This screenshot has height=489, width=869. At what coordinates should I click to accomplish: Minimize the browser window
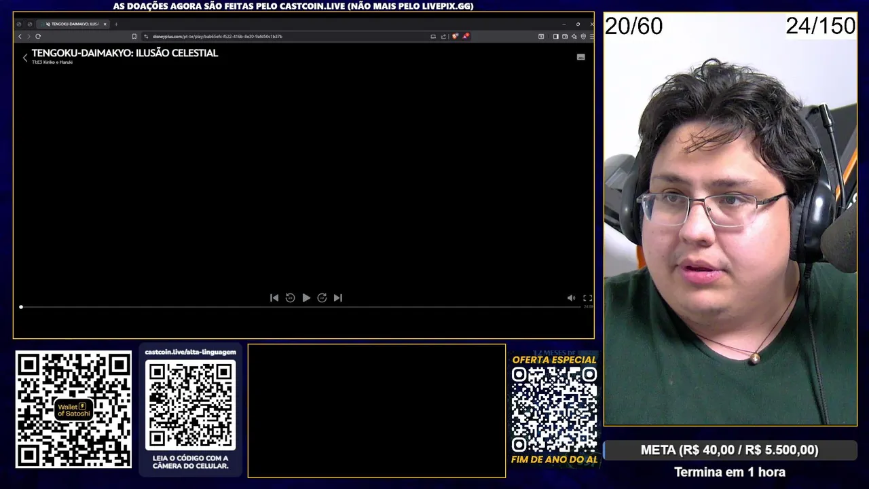coord(564,24)
